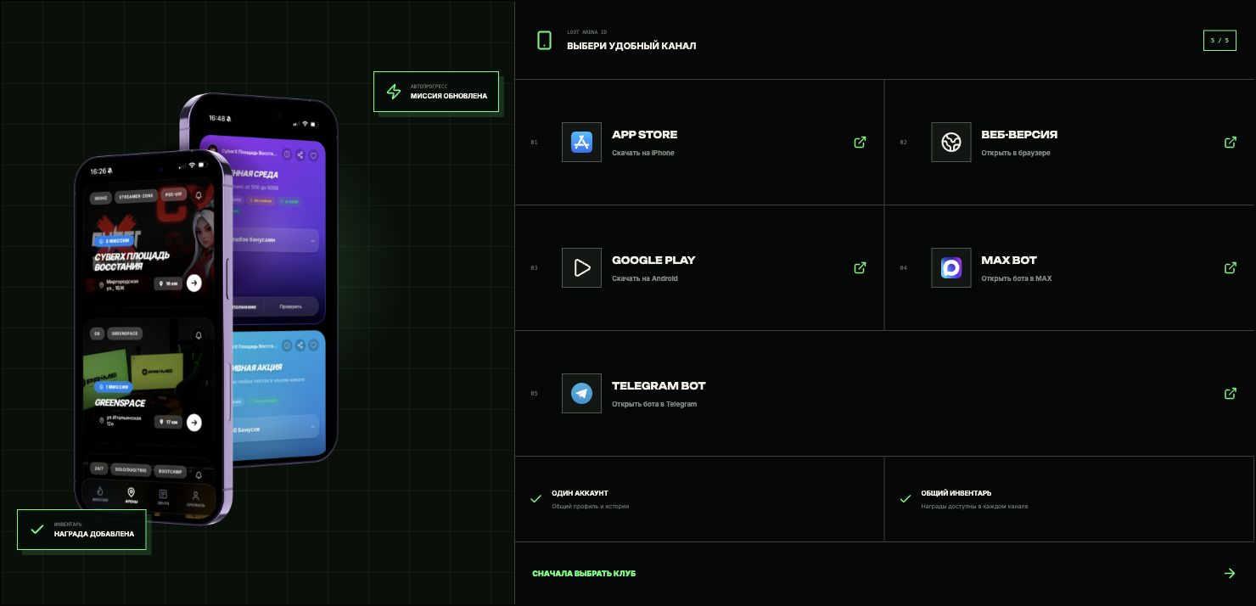Image resolution: width=1256 pixels, height=606 pixels.
Task: Select Миссии tab in phone bottom bar
Action: (x=100, y=494)
